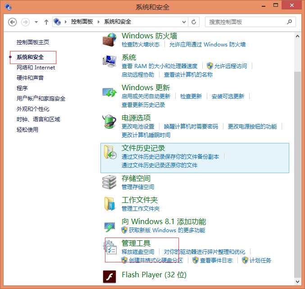Image resolution: width=305 pixels, height=289 pixels.
Task: Click the Windows 防火墙 heading
Action: 150,36
